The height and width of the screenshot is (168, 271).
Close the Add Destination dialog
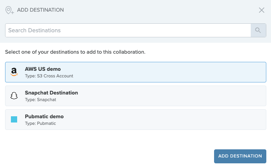click(x=262, y=10)
